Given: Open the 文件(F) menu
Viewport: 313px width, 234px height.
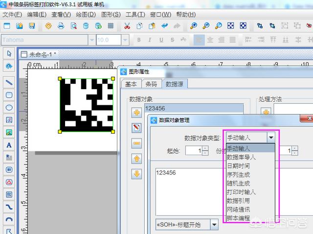Looking at the screenshot, I should 12,15.
